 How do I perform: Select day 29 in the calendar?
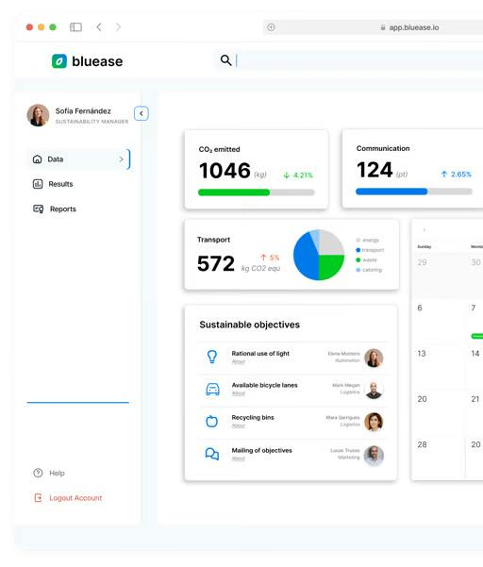(x=422, y=262)
